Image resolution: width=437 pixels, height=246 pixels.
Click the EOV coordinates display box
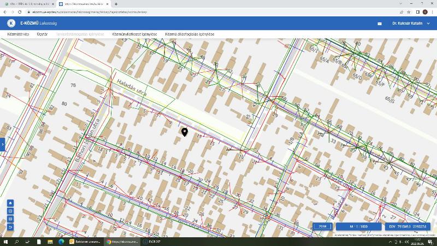point(408,227)
